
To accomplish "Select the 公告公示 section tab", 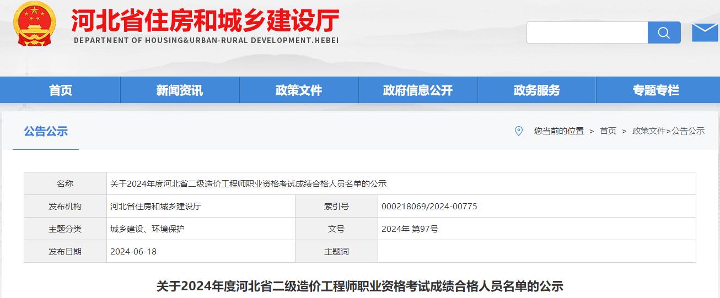I will [46, 131].
